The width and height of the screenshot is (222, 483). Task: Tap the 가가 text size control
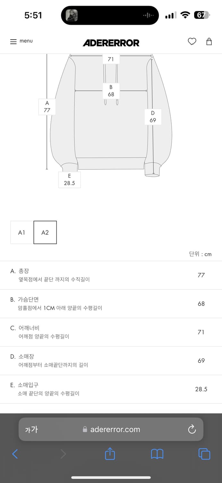point(31,429)
